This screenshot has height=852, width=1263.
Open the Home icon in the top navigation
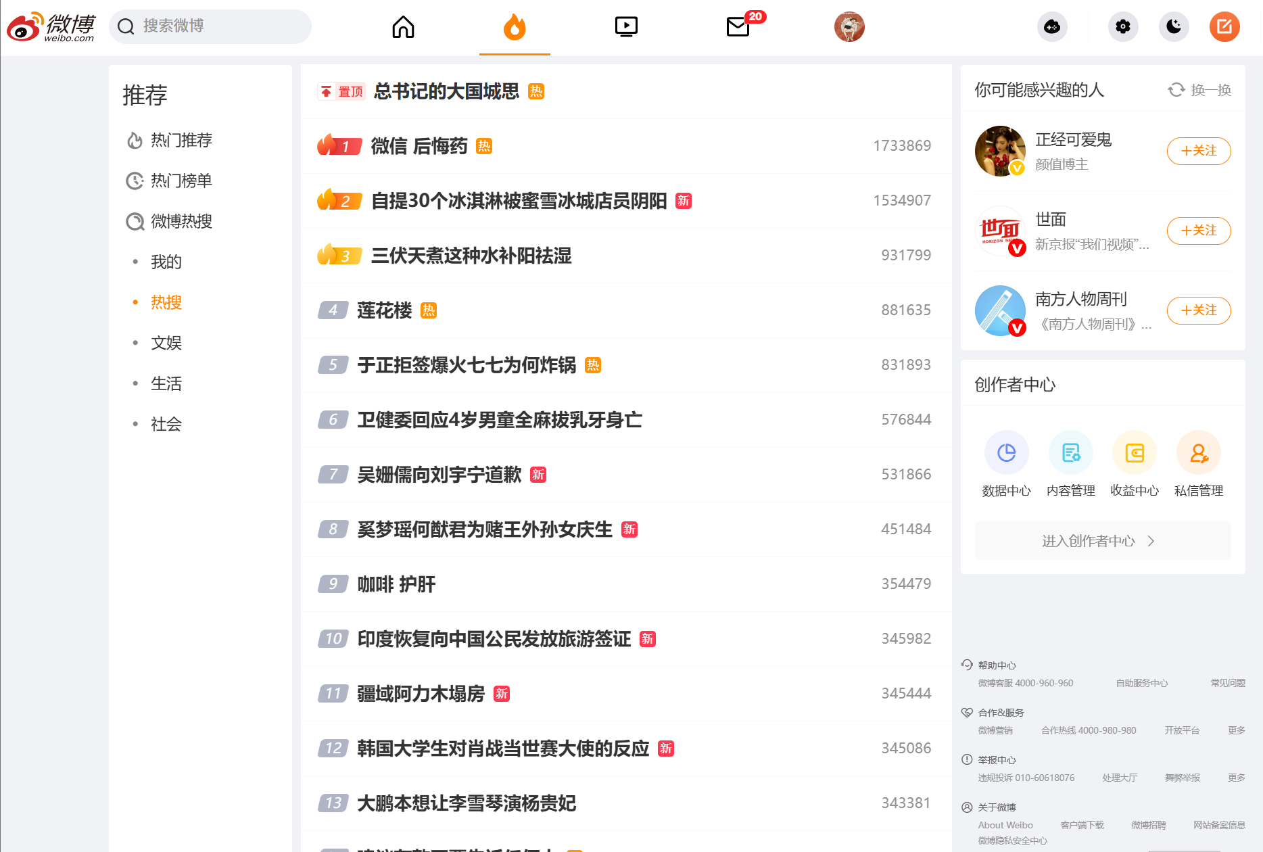pyautogui.click(x=403, y=27)
